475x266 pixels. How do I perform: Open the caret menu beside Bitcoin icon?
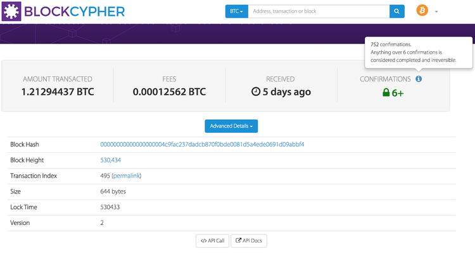click(x=436, y=12)
